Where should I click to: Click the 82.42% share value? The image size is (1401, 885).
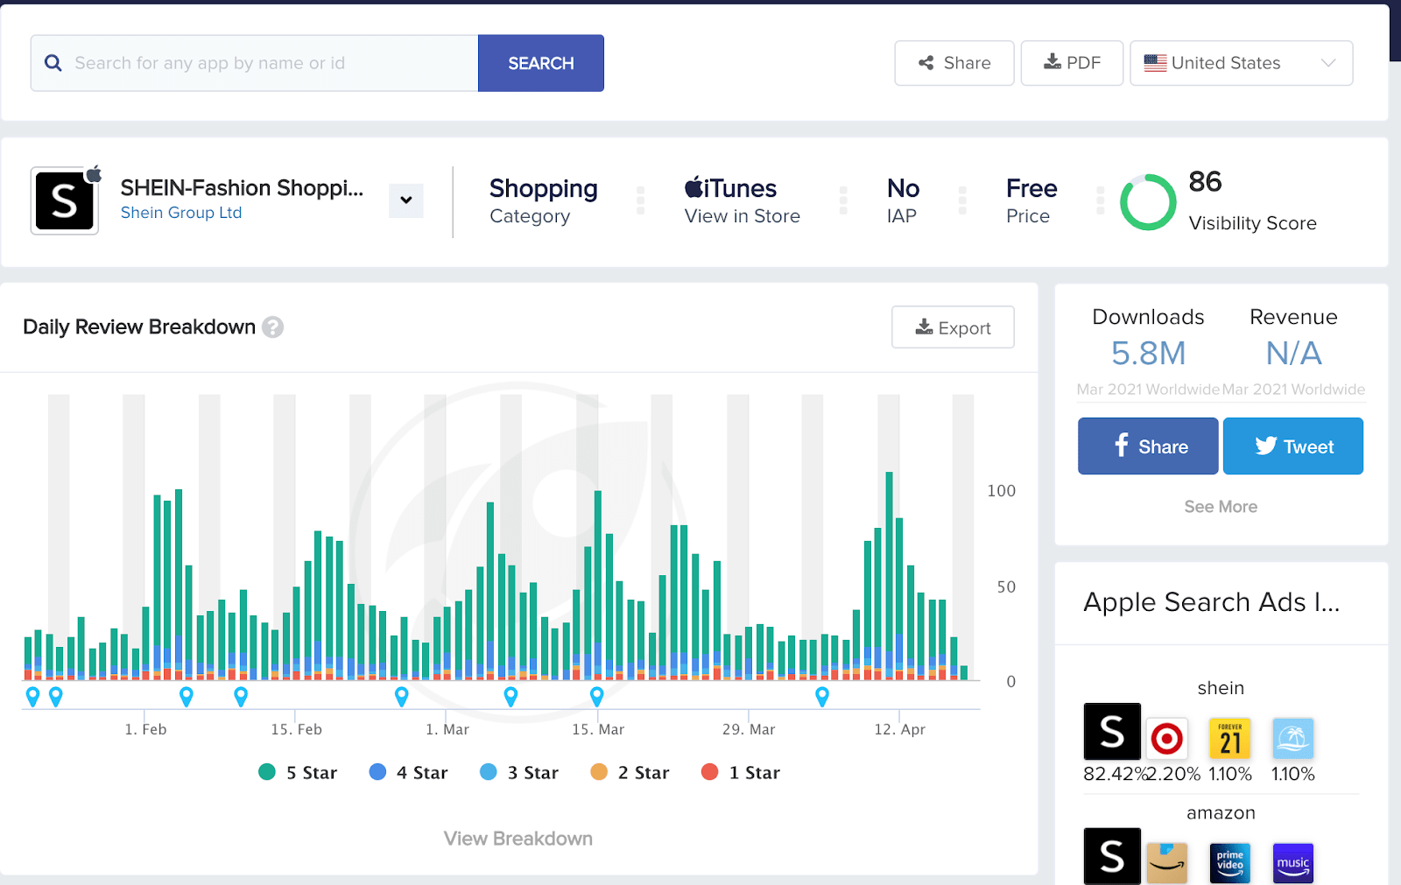(x=1114, y=774)
